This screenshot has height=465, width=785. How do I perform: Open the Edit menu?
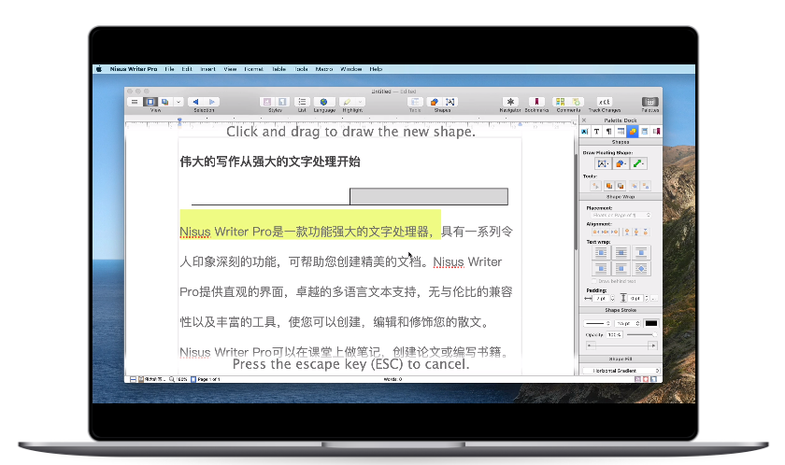(x=187, y=69)
